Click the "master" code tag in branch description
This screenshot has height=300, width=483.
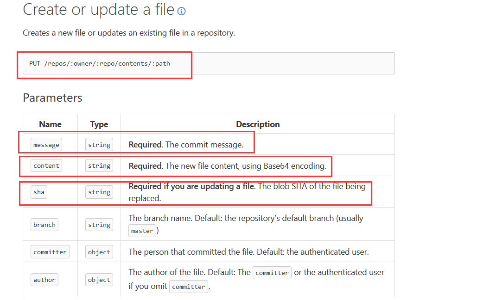142,231
